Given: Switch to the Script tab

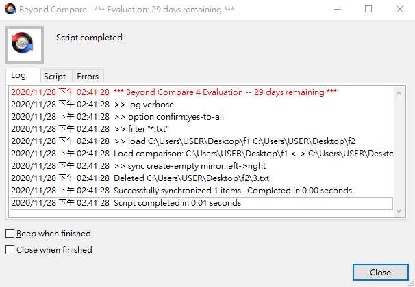Looking at the screenshot, I should (55, 77).
